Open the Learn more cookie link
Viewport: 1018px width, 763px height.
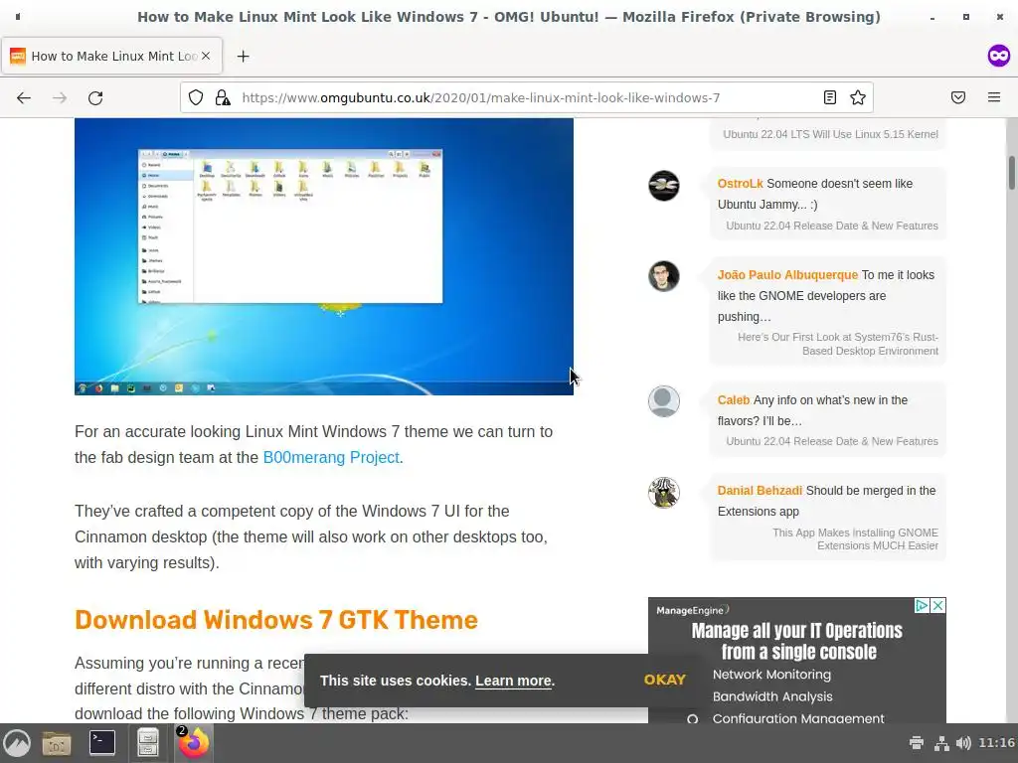514,681
